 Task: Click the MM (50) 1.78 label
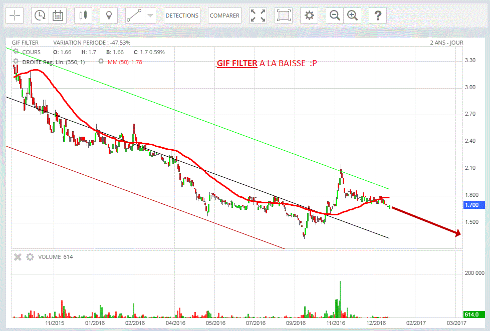pyautogui.click(x=125, y=62)
